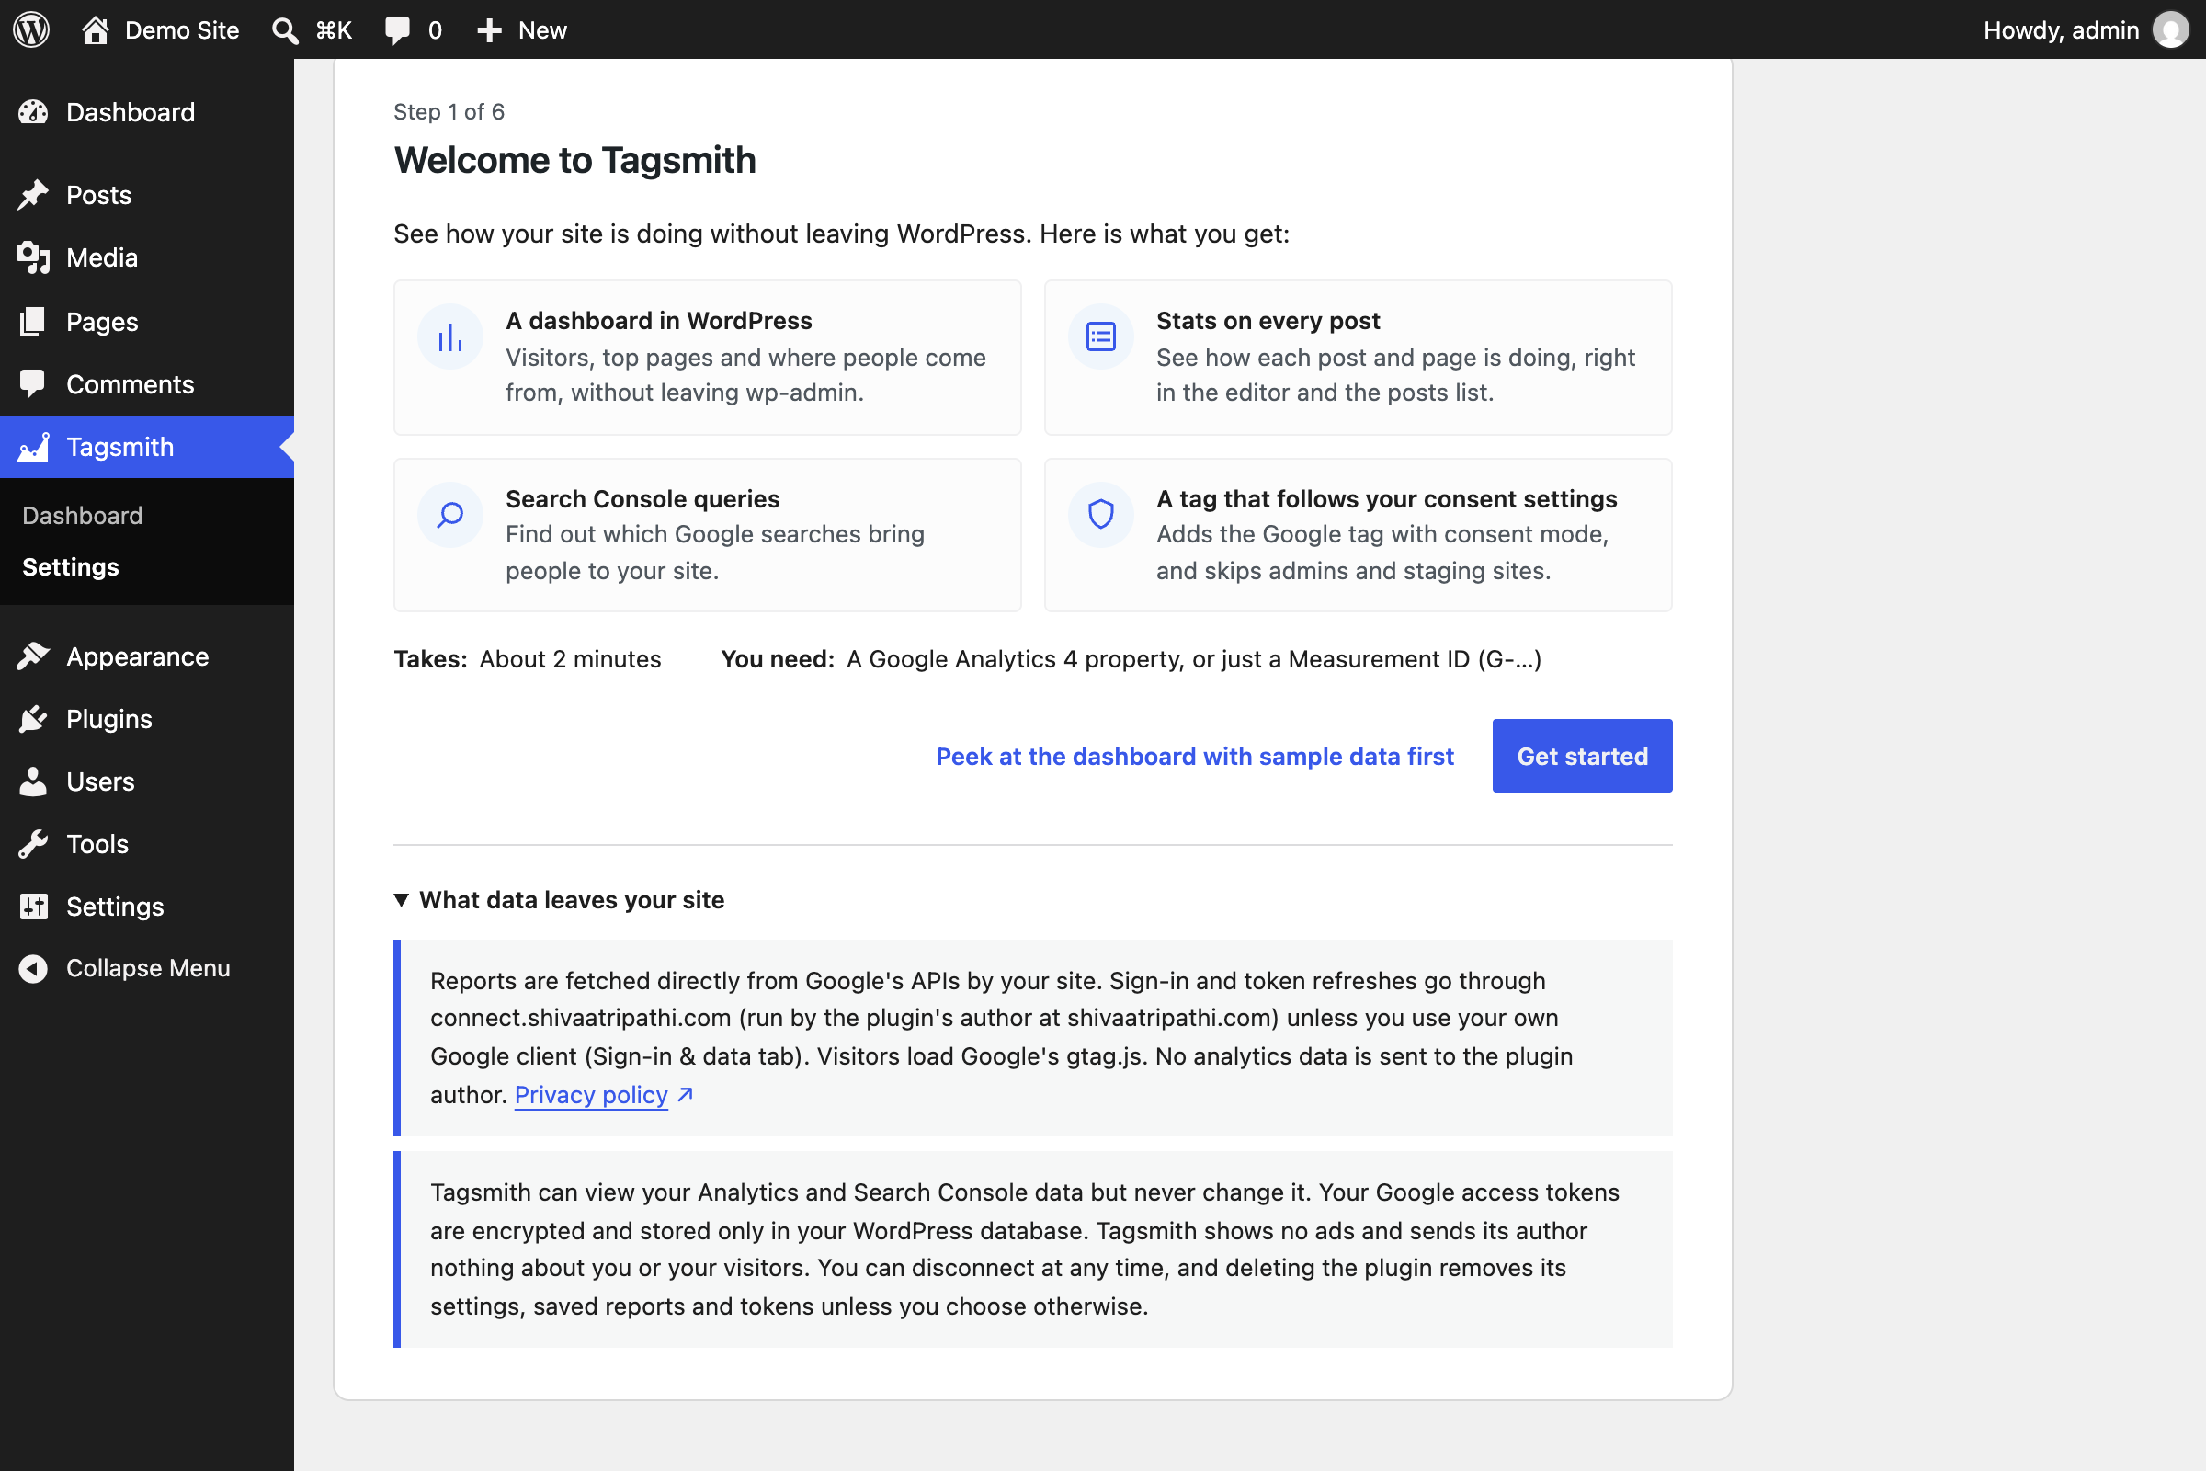Click the list icon on Stats card

coord(1101,336)
